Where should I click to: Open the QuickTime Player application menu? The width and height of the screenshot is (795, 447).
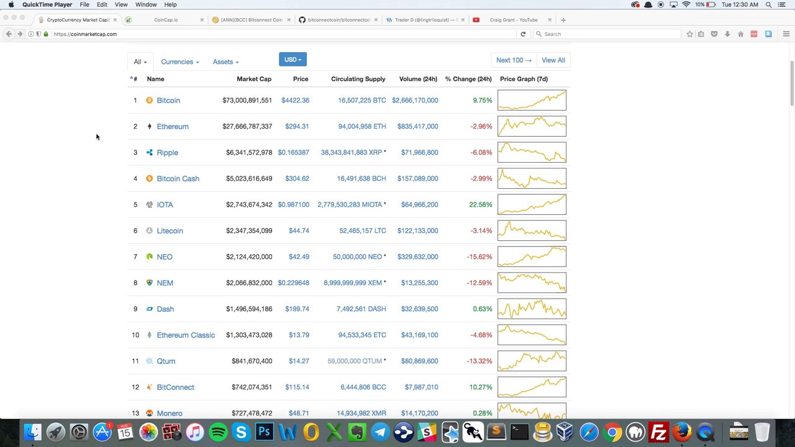[47, 4]
